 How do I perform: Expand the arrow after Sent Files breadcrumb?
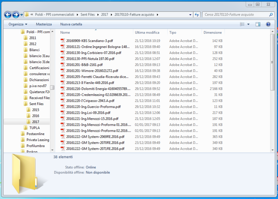point(98,15)
